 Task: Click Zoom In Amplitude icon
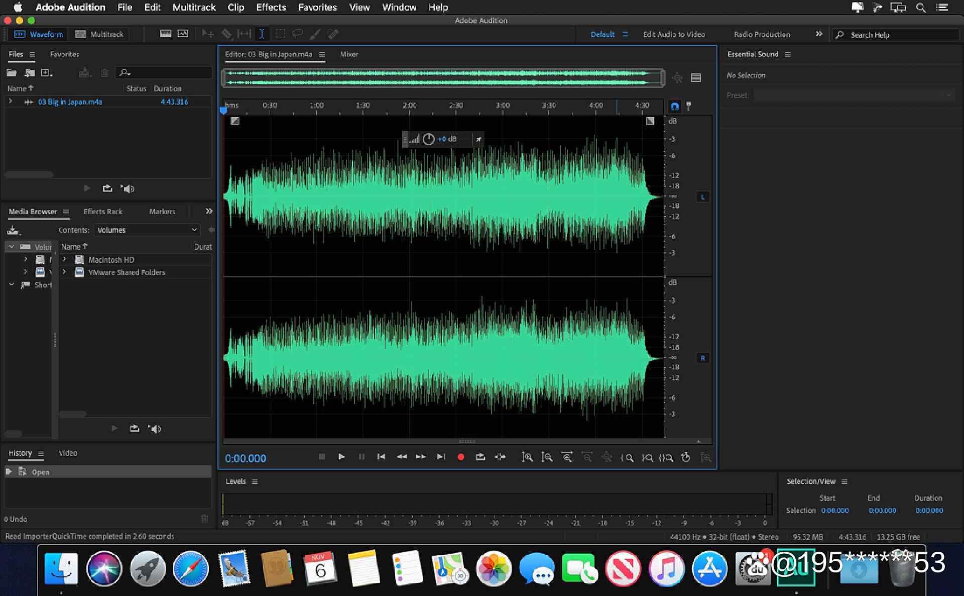[527, 457]
